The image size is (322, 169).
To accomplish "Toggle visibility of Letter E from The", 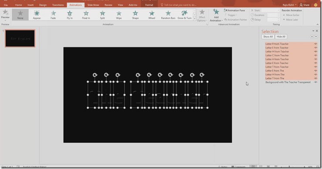I will click(x=315, y=71).
